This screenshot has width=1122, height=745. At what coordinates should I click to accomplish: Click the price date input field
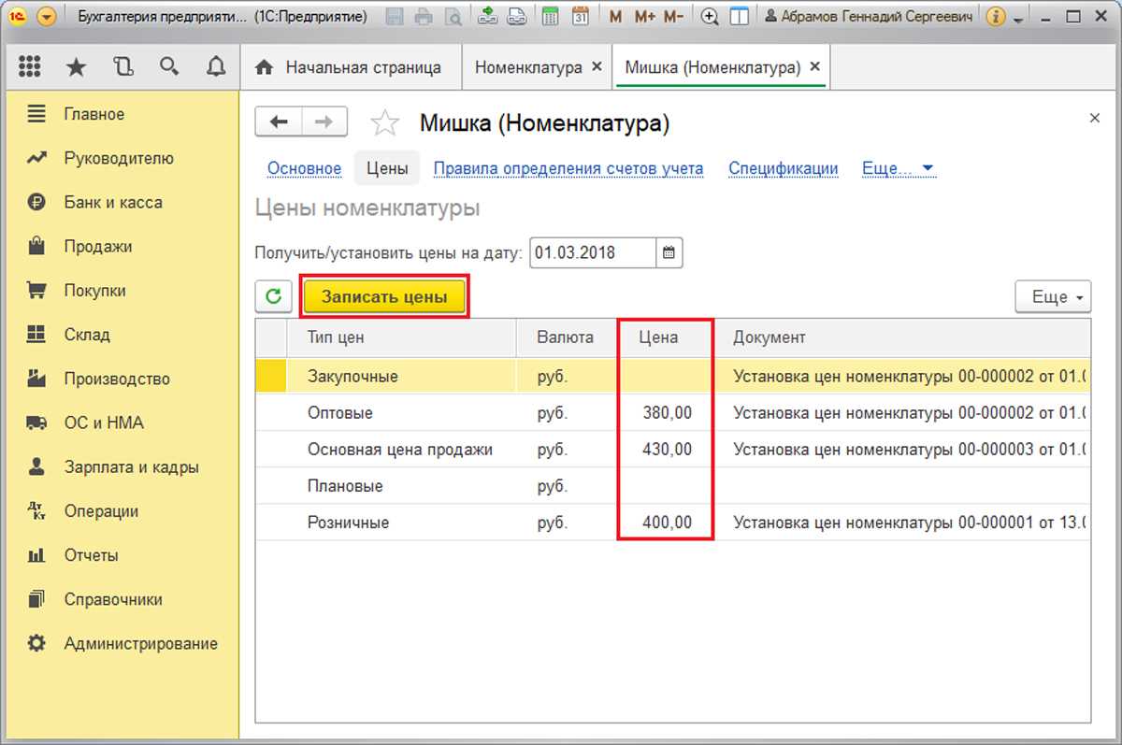[x=592, y=252]
